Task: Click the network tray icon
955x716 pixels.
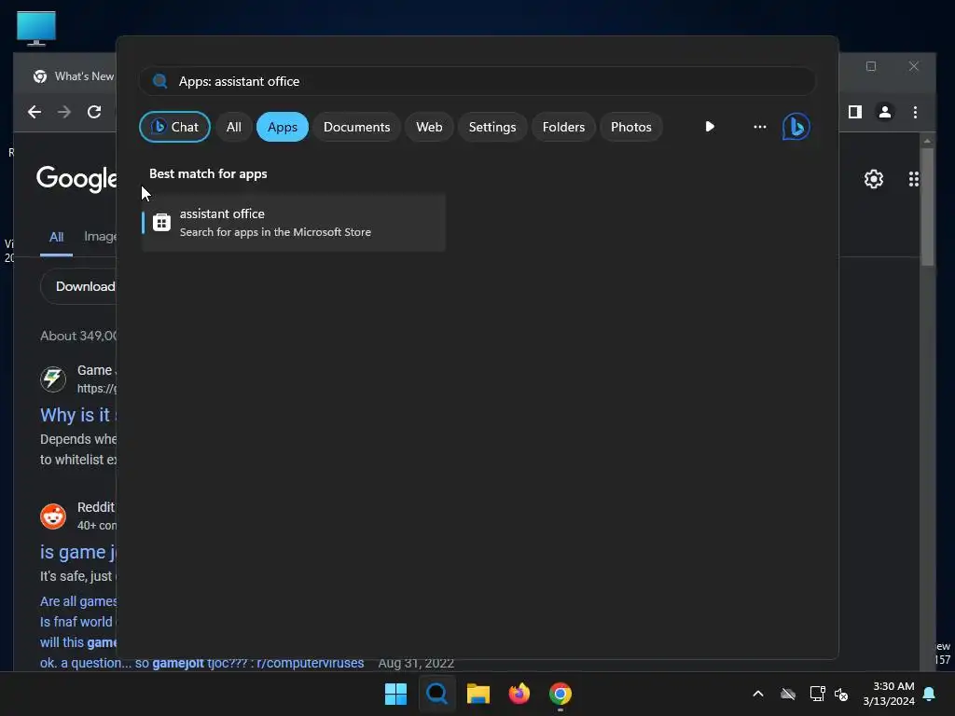Action: (817, 694)
